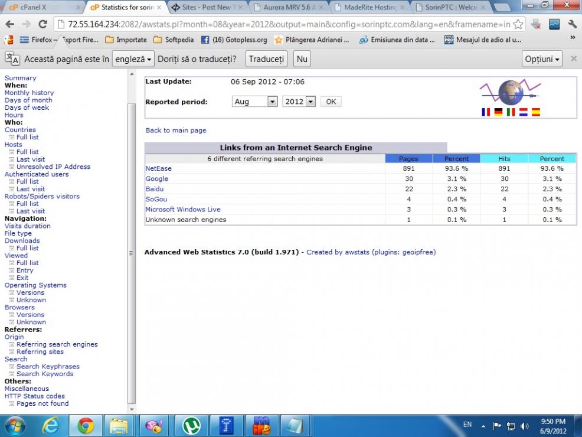Click taskbar clock showing 9:50 PM

[x=554, y=426]
